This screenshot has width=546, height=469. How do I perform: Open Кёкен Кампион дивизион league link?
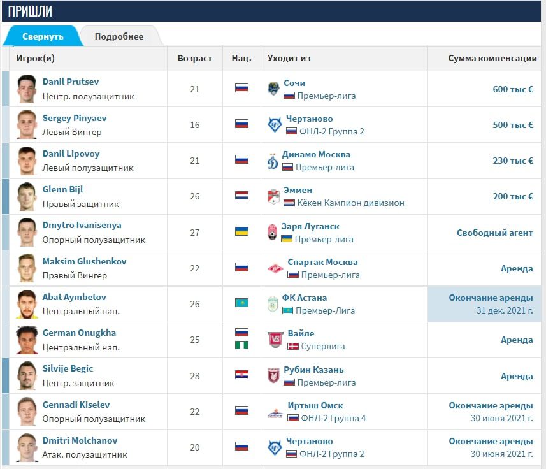(x=350, y=203)
